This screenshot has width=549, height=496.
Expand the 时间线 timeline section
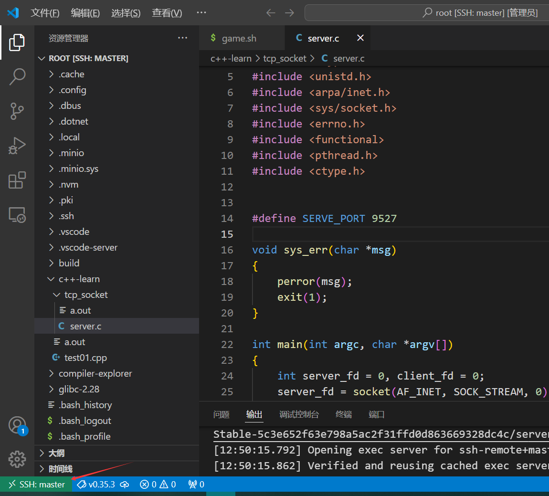116,469
